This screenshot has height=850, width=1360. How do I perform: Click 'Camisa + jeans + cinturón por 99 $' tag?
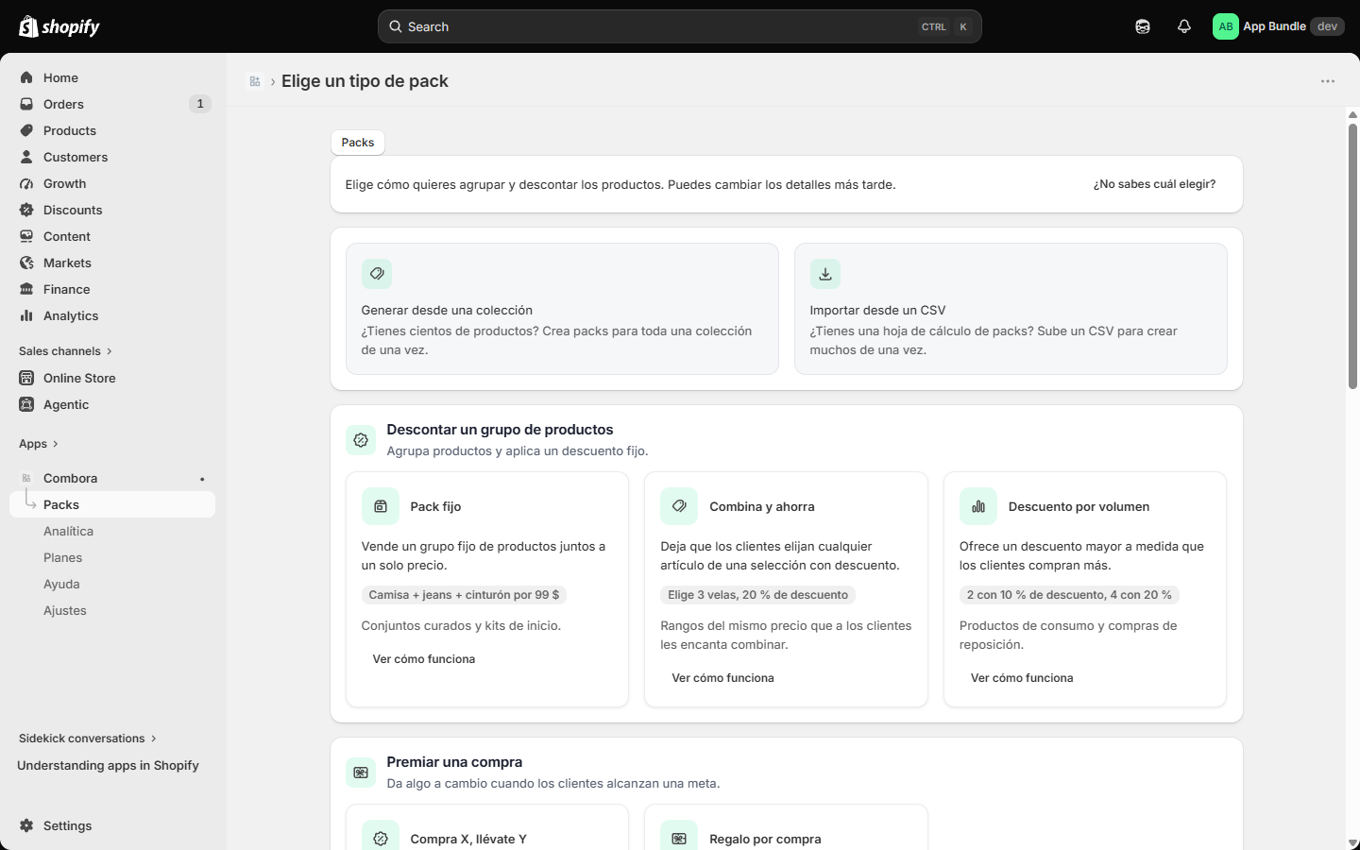464,595
